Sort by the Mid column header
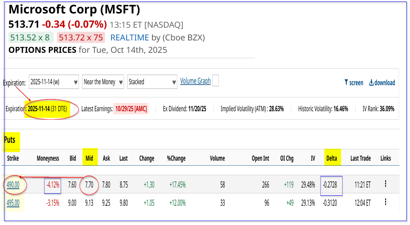The height and width of the screenshot is (225, 410). pyautogui.click(x=89, y=158)
